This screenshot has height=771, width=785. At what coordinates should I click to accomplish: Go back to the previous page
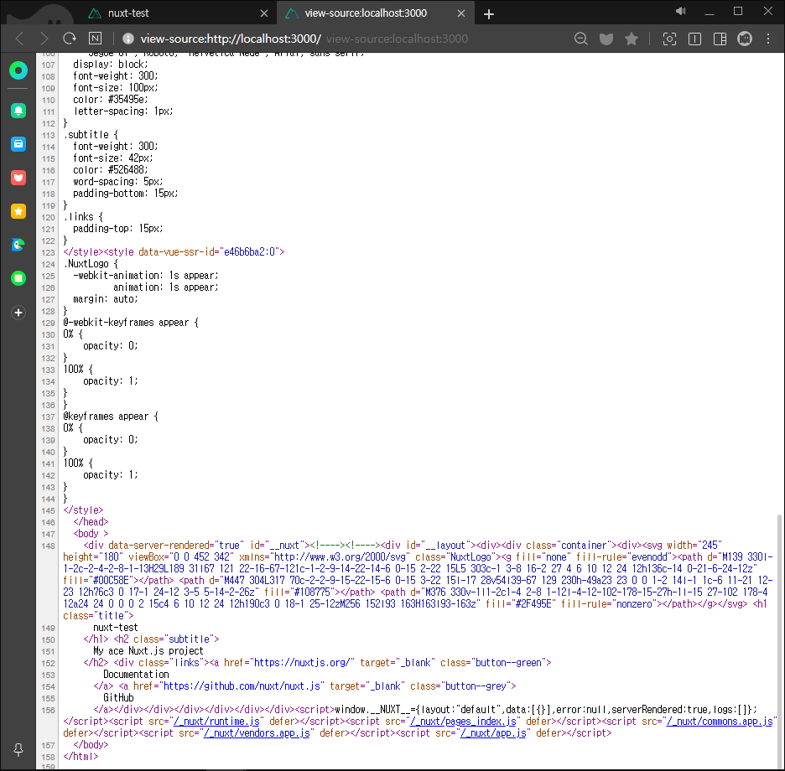click(x=19, y=39)
